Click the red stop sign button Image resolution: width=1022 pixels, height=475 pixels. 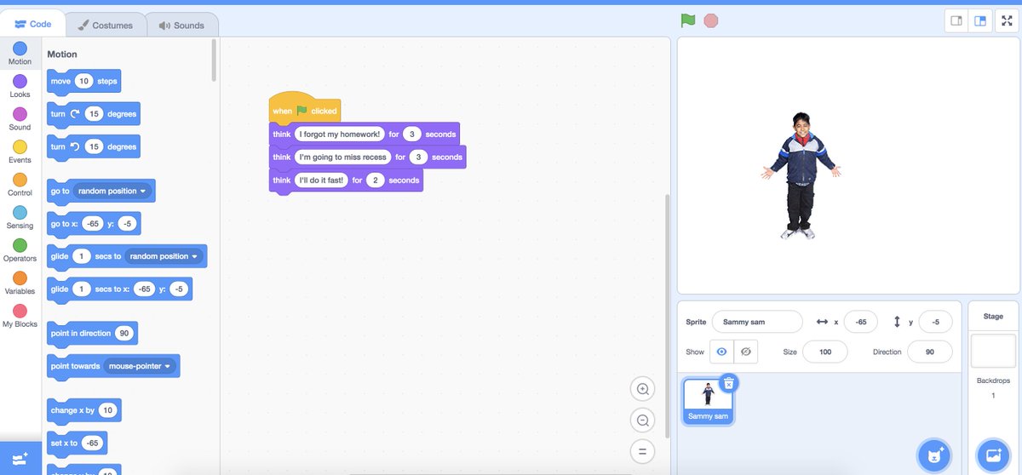[x=710, y=20]
